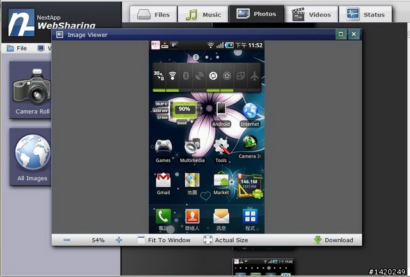Toggle screen rotation in phone widget
410x277 pixels.
(x=240, y=76)
